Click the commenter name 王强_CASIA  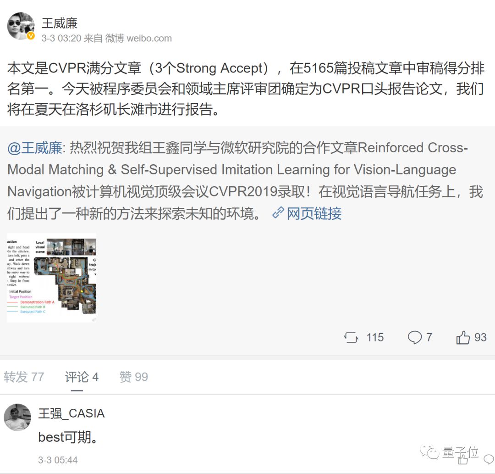click(71, 413)
